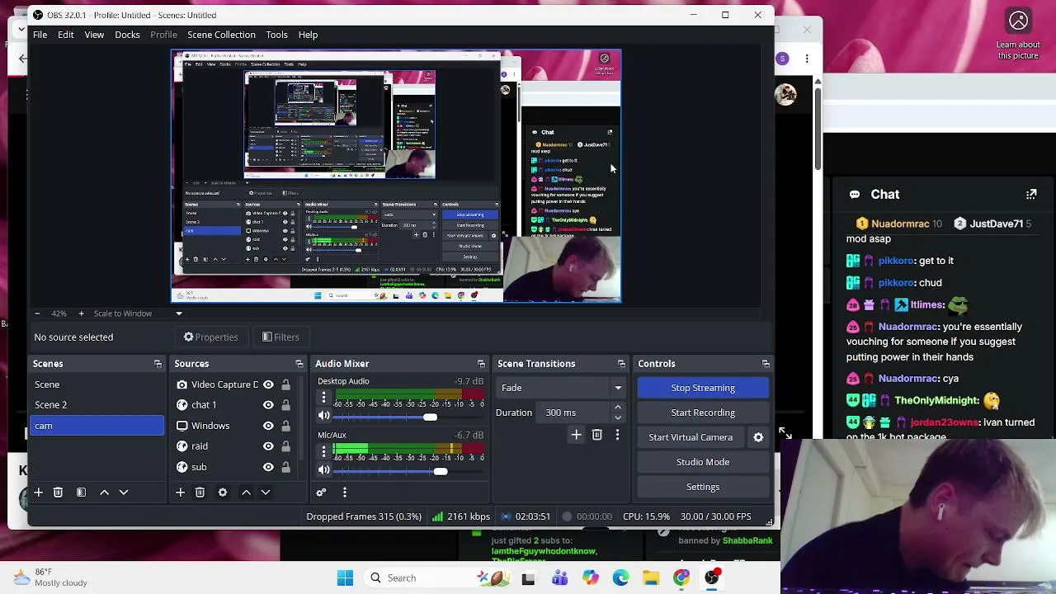
Task: Toggle lock on Video Capture Device source
Action: click(x=285, y=384)
